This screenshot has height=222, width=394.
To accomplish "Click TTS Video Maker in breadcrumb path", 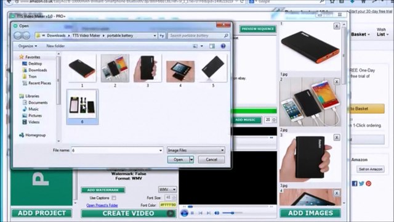I will 86,36.
